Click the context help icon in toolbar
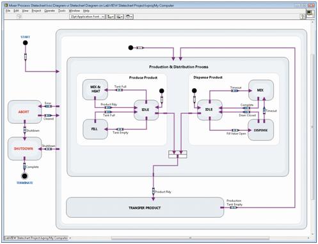Screen dimensions: 318x244 (303, 17)
